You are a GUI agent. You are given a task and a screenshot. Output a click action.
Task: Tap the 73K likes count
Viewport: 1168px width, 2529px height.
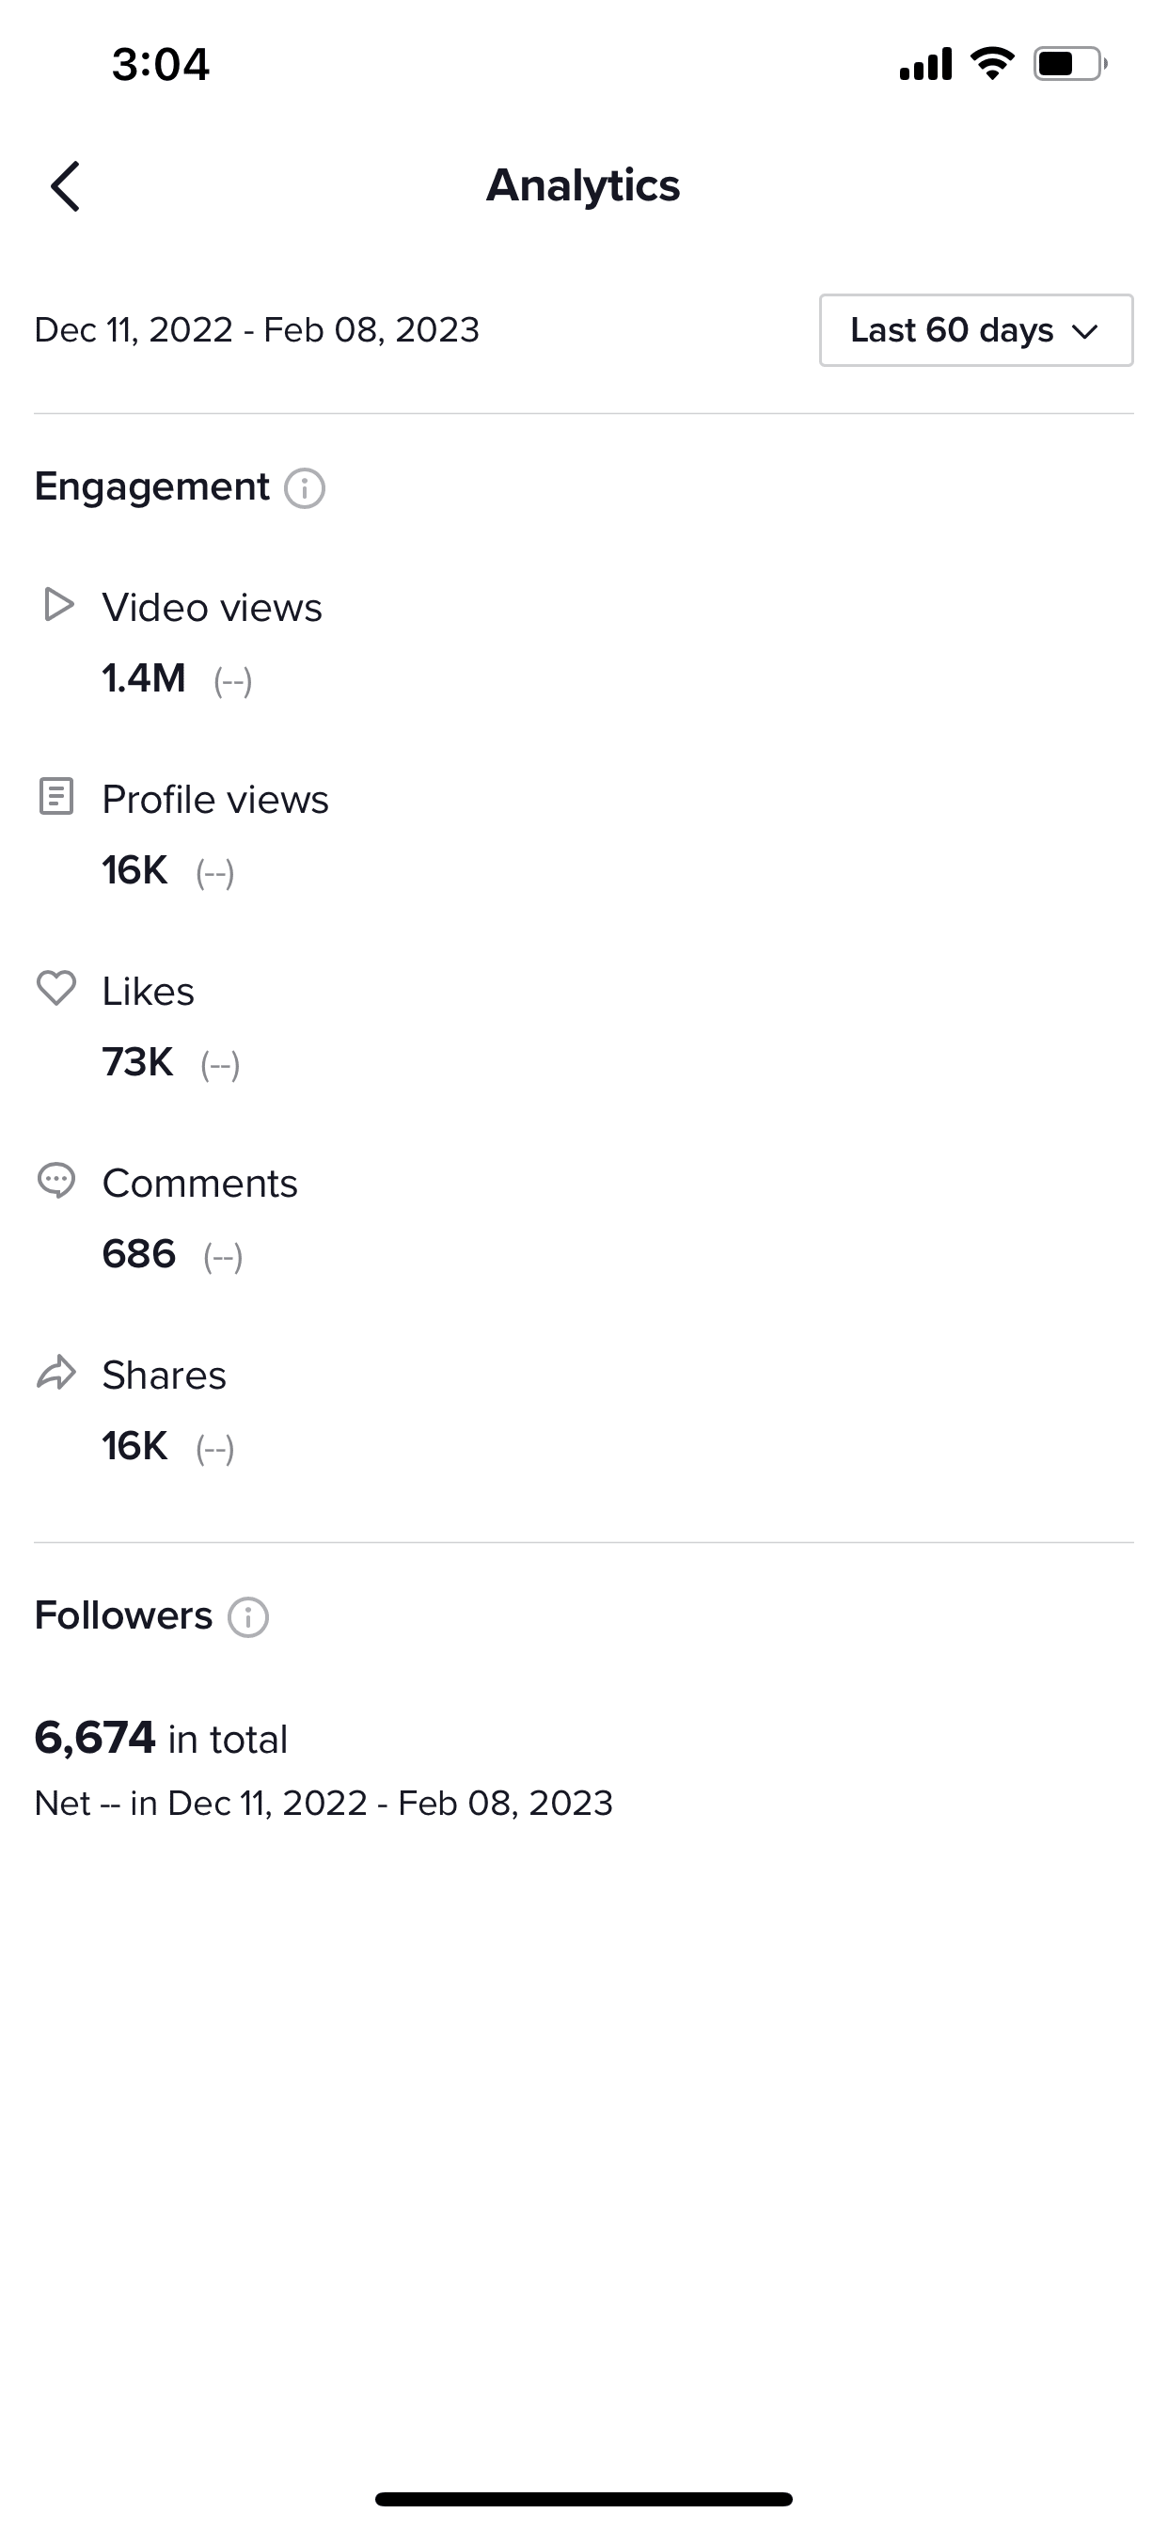(137, 1062)
